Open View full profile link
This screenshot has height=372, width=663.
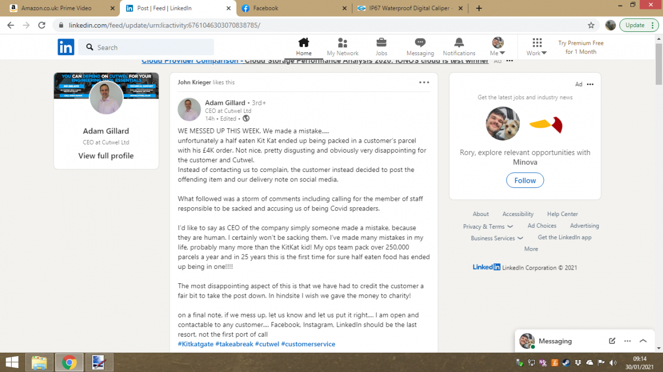tap(106, 156)
